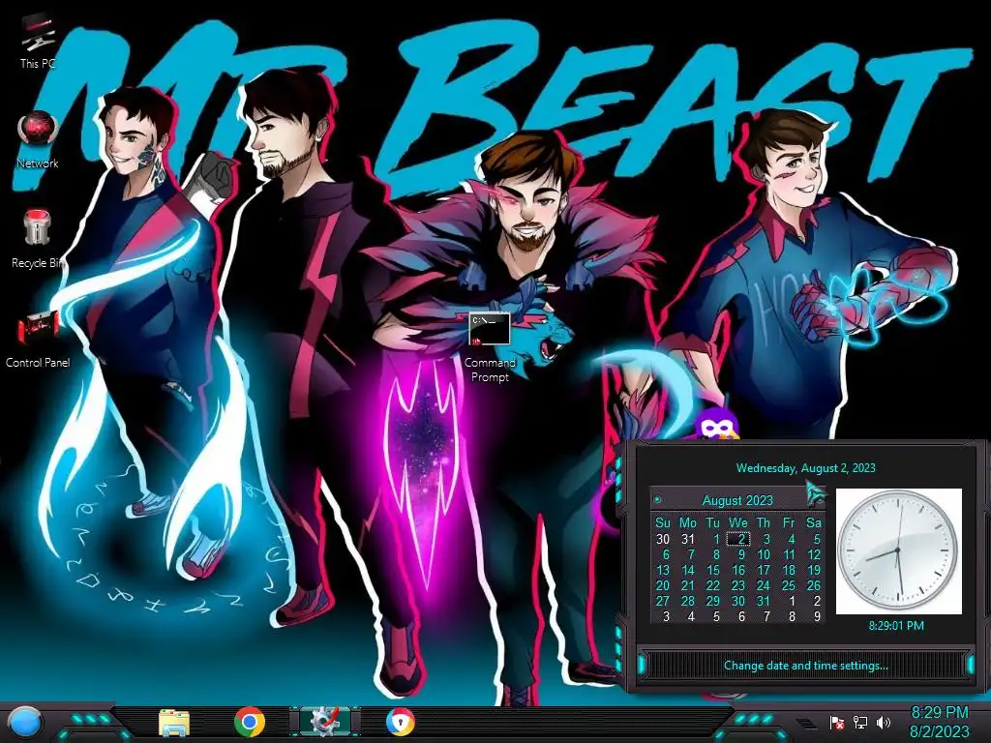The height and width of the screenshot is (743, 991).
Task: Choose August 26 in the calendar
Action: tap(814, 585)
